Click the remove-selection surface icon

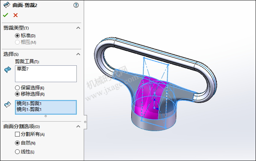point(8,104)
